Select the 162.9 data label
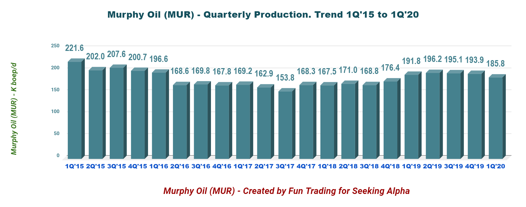The width and height of the screenshot is (526, 207). pyautogui.click(x=264, y=73)
